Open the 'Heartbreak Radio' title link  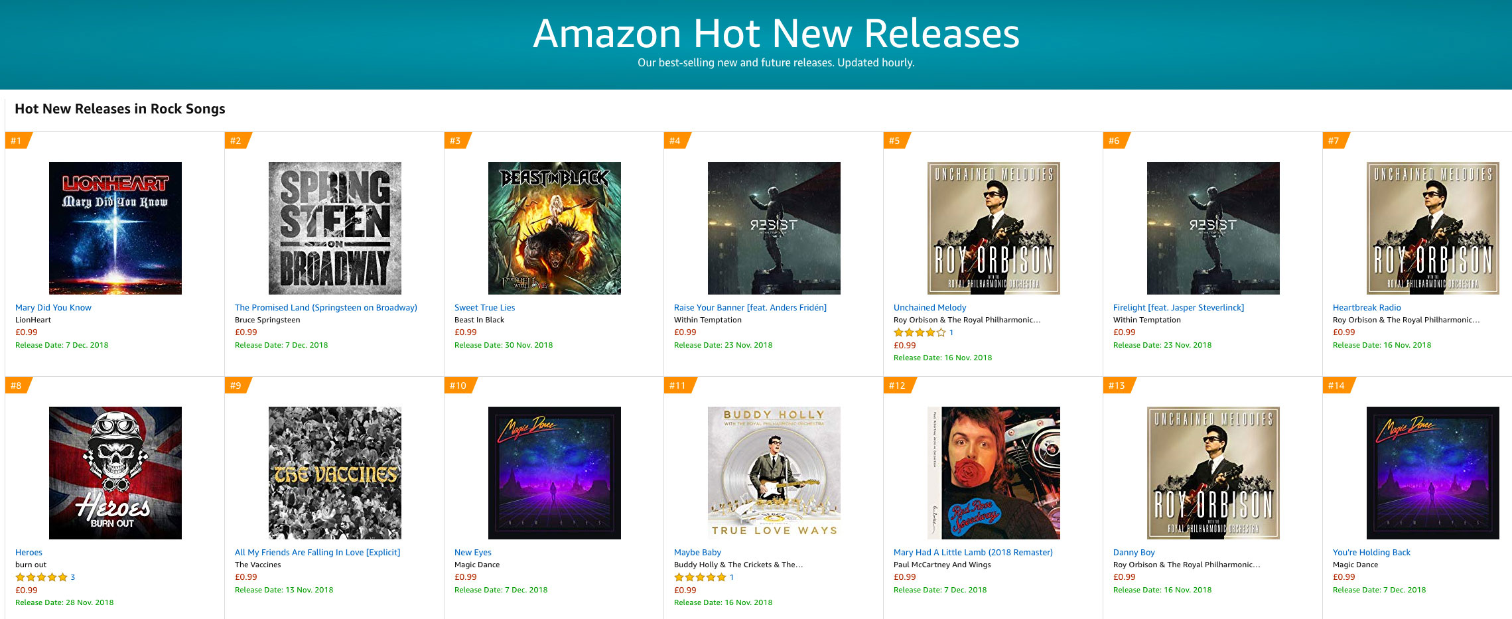[1367, 308]
